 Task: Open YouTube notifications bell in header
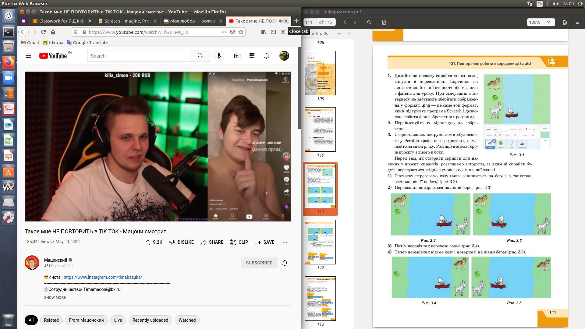[x=266, y=56]
